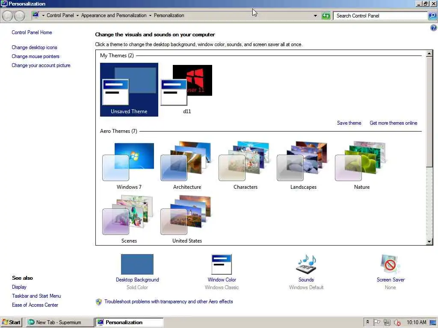Open Desktop Background settings icon
438x328 pixels.
(x=137, y=264)
